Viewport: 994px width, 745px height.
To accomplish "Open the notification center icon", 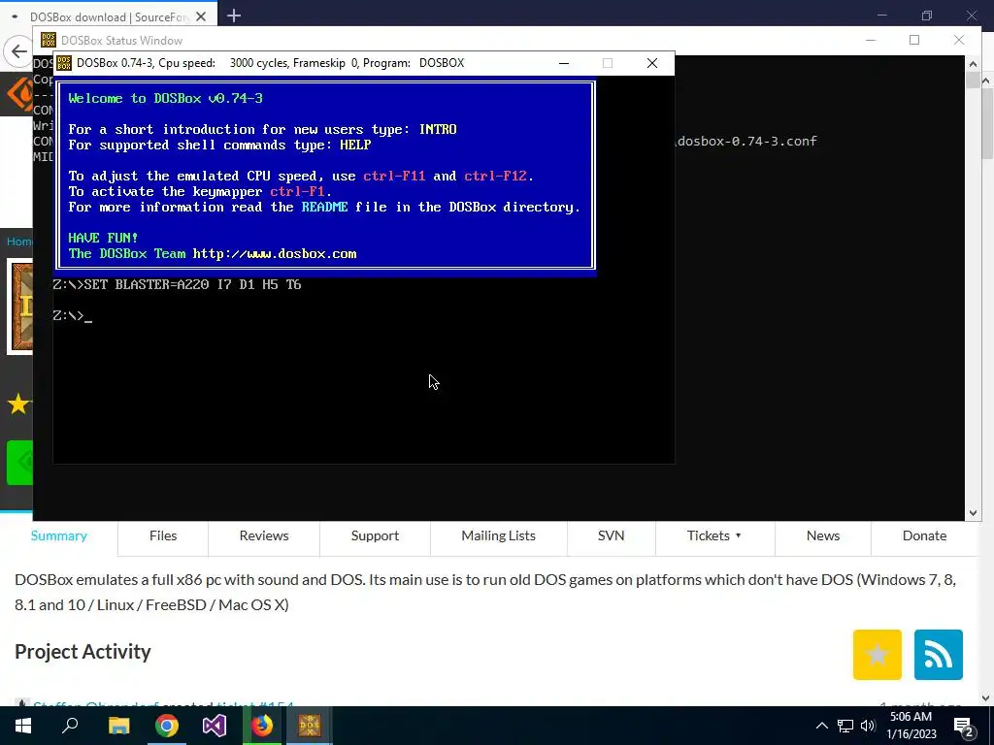I will click(964, 726).
